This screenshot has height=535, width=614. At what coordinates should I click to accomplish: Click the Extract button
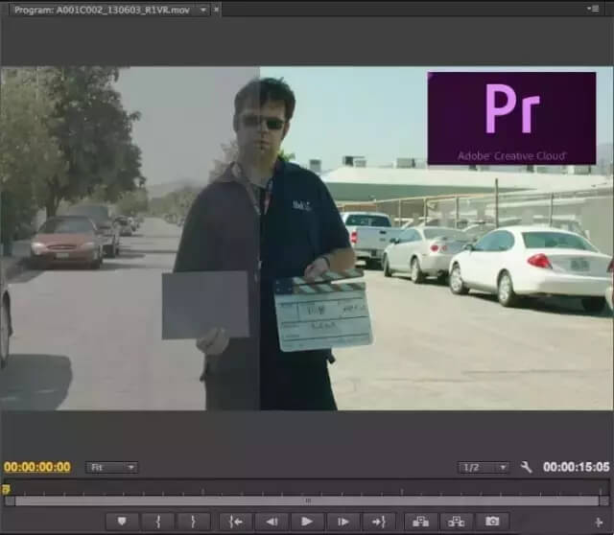pyautogui.click(x=457, y=521)
